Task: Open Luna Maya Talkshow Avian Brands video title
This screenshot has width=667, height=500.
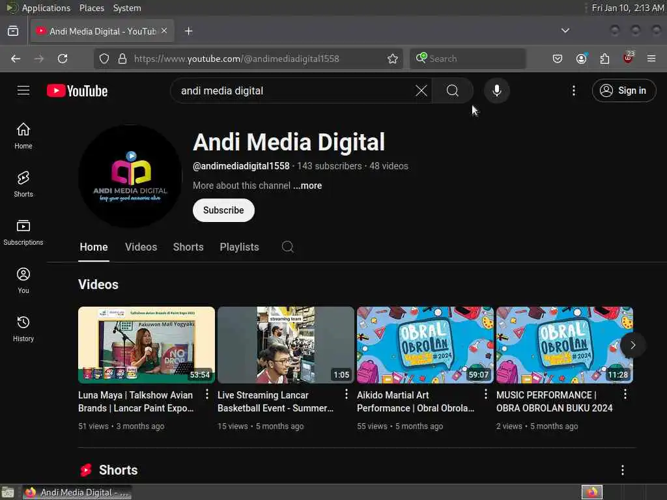Action: (x=136, y=401)
